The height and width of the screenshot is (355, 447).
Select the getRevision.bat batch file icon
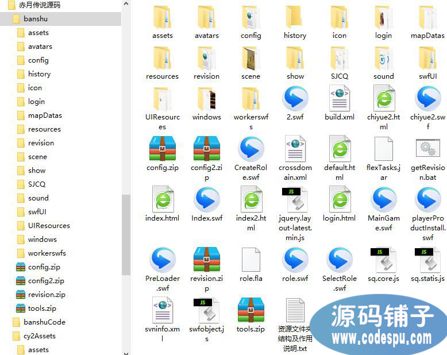coord(428,148)
